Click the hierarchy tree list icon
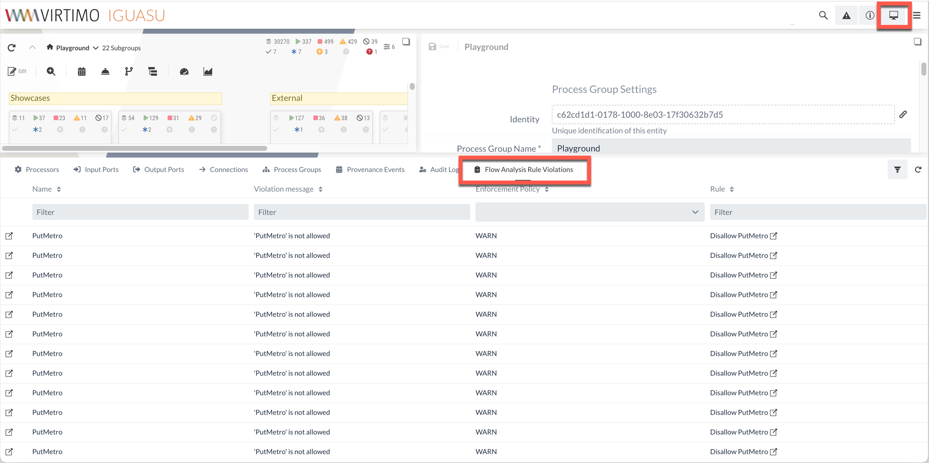The width and height of the screenshot is (929, 463). click(x=153, y=72)
